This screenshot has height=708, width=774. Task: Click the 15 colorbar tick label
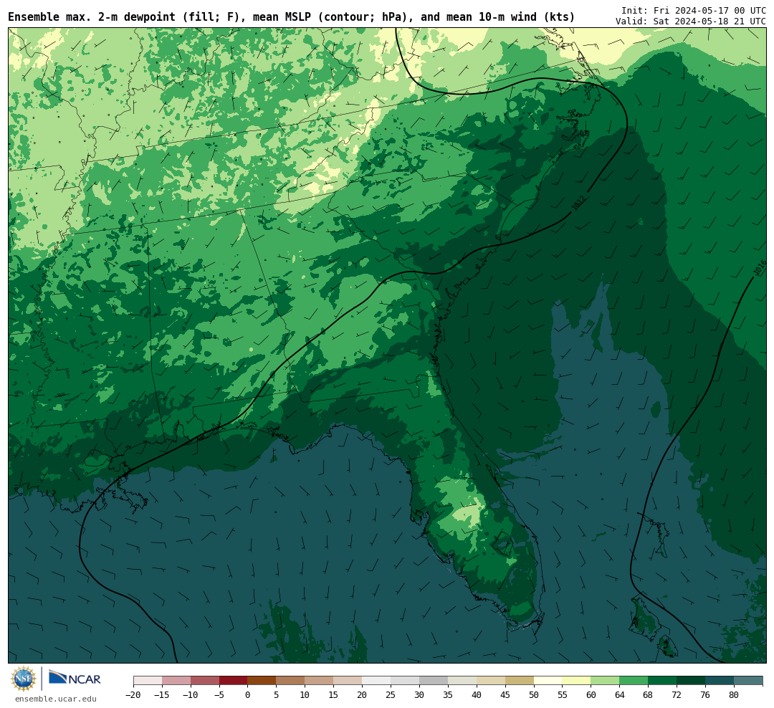(334, 694)
